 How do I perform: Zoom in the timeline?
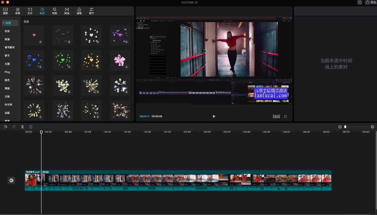[x=372, y=127]
